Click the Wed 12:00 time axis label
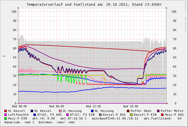Screen dimensions: 188x127 point(93,107)
